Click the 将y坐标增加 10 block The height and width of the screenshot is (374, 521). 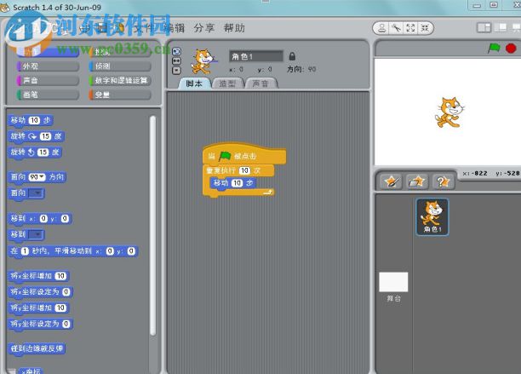pyautogui.click(x=38, y=308)
